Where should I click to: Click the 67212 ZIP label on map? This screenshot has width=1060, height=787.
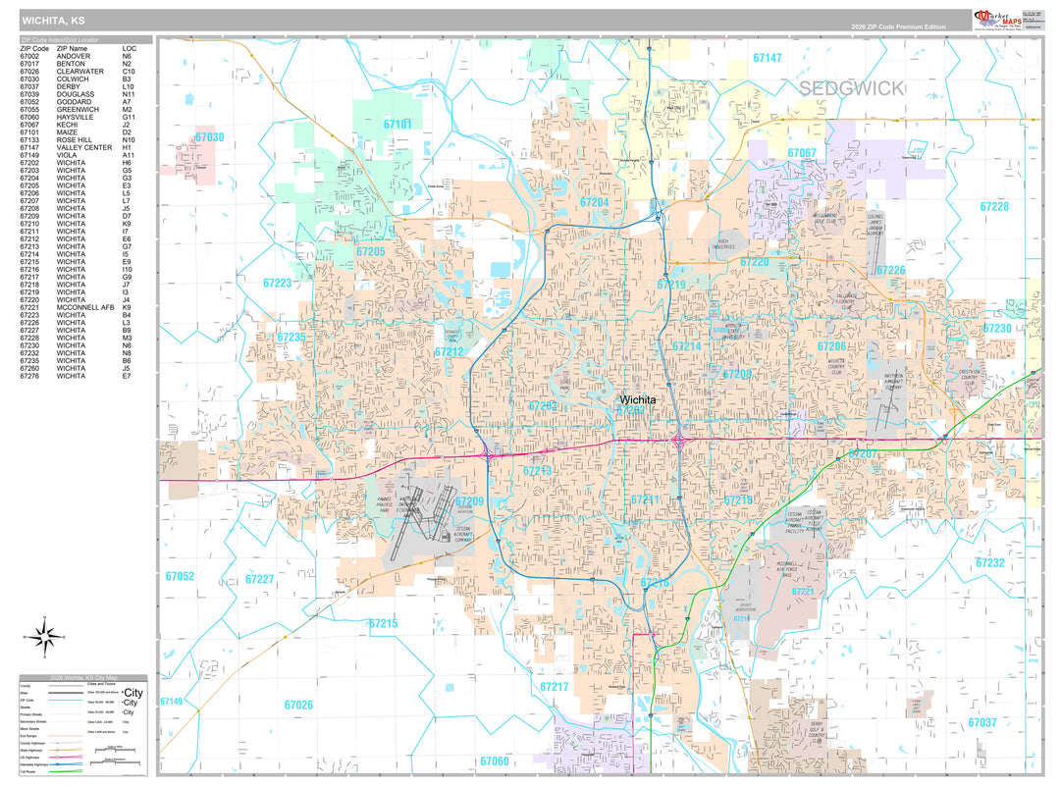(x=449, y=351)
